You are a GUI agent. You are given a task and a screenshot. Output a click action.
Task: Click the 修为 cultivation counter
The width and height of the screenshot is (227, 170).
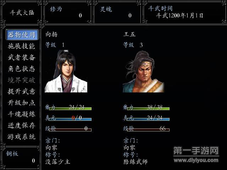click(x=68, y=12)
